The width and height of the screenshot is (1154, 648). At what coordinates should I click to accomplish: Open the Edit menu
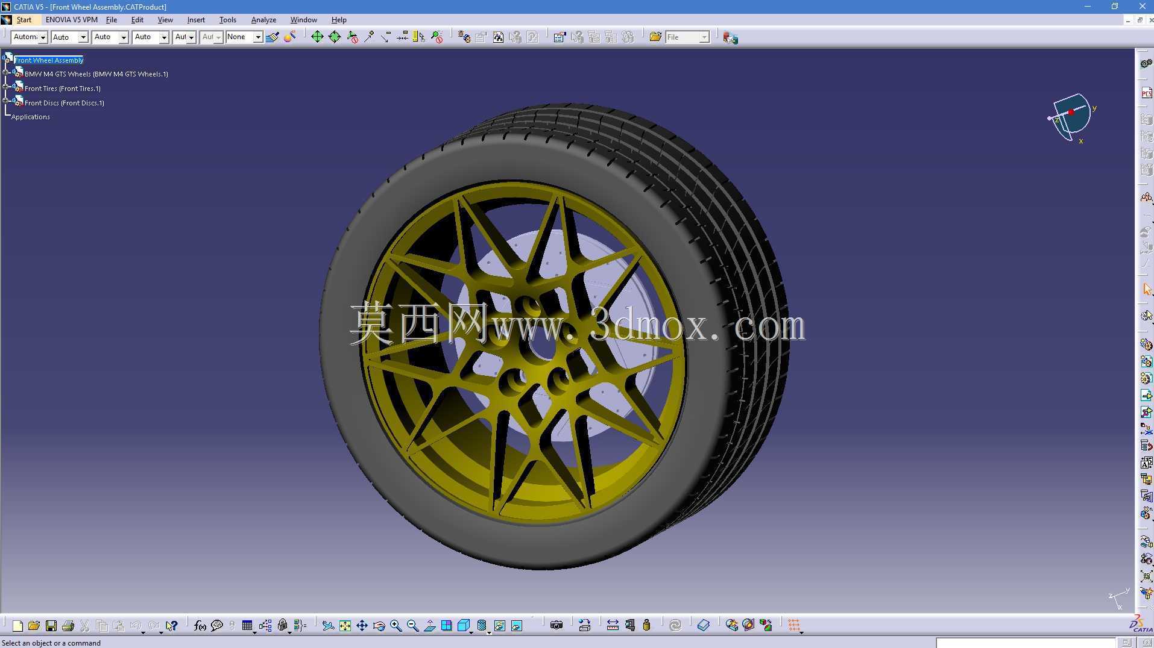point(137,20)
